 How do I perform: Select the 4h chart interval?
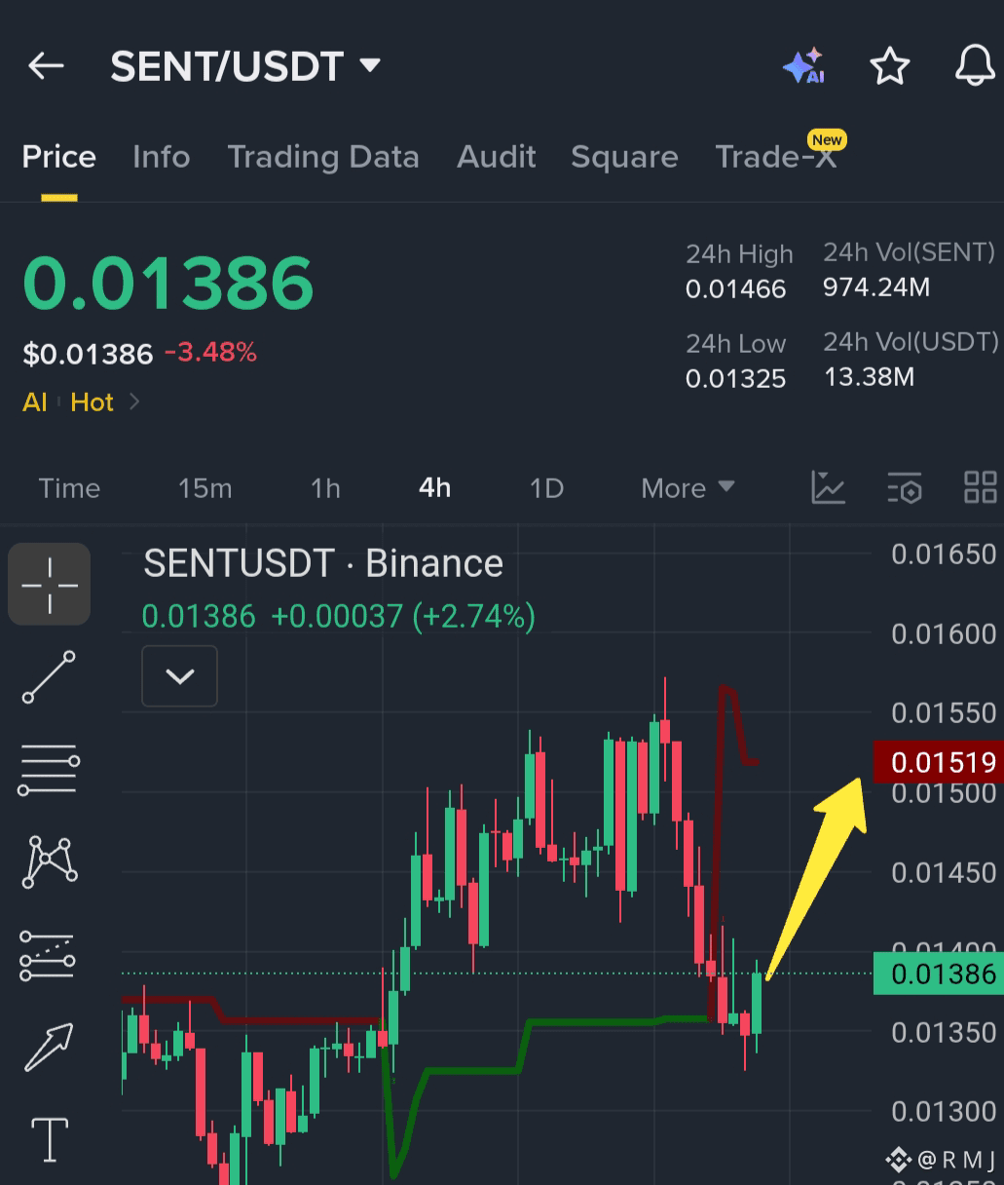point(435,488)
